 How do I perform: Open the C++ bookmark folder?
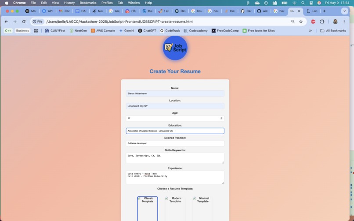pos(8,31)
